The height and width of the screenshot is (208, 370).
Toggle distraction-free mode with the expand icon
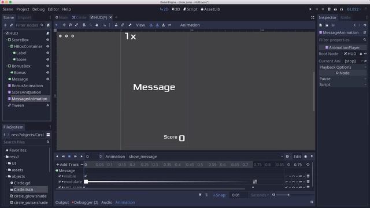[312, 17]
